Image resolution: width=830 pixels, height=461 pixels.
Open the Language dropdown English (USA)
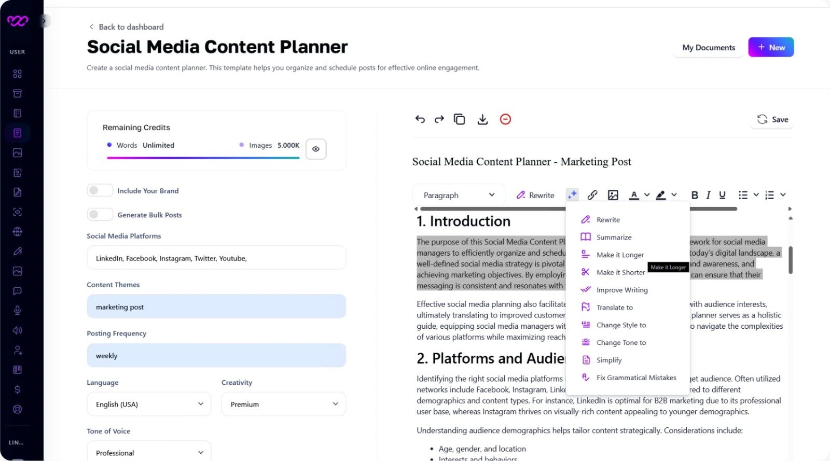point(149,404)
